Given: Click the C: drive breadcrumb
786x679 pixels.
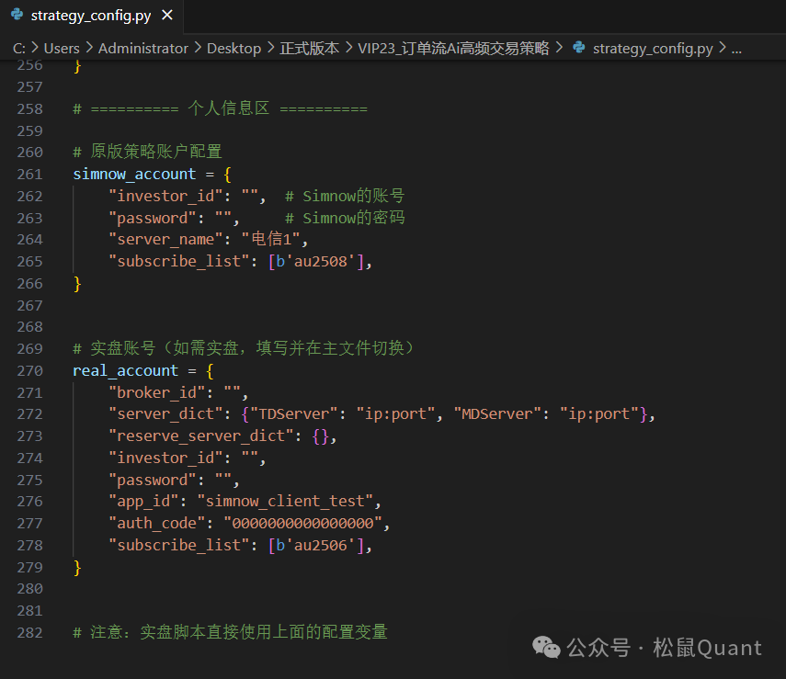Looking at the screenshot, I should pos(18,48).
